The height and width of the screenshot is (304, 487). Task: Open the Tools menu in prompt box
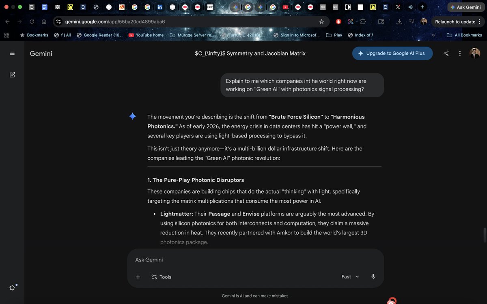(x=161, y=277)
